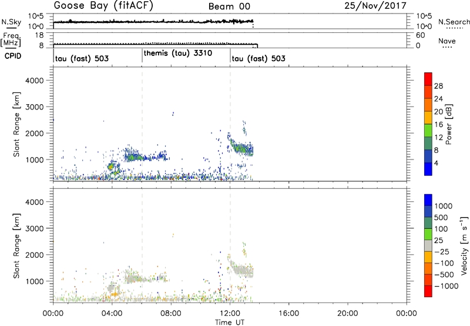Click the "20:00" time tick label
Image resolution: width=470 pixels, height=326 pixels.
pyautogui.click(x=347, y=314)
